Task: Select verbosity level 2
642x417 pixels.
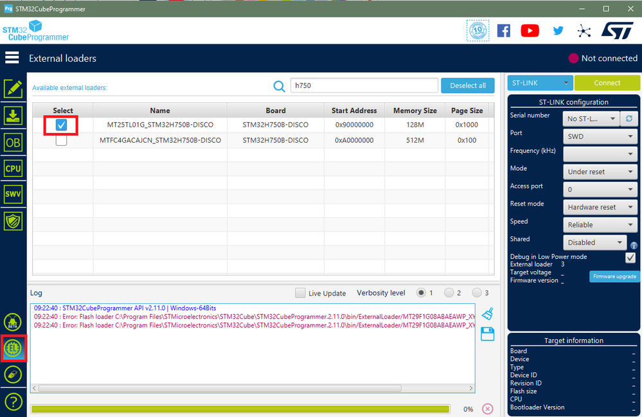Action: point(449,292)
